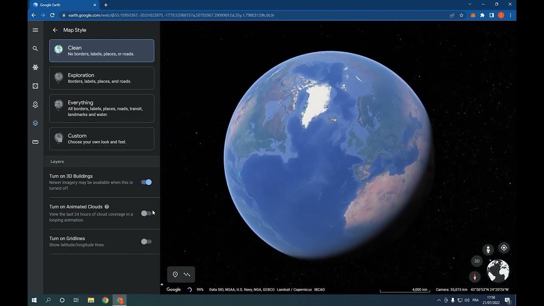Open the Measure ruler tool
Image resolution: width=544 pixels, height=306 pixels.
tap(35, 142)
